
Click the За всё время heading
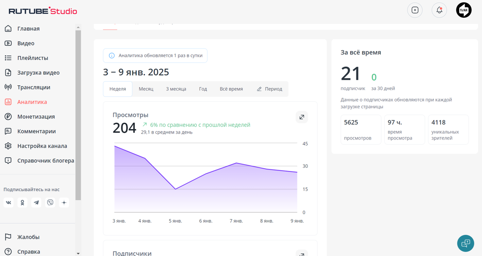coord(361,52)
